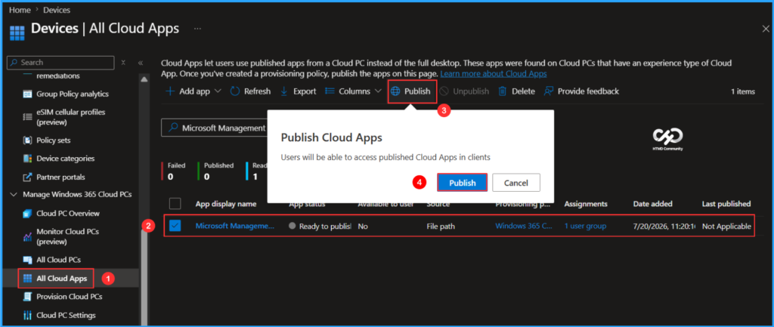This screenshot has width=774, height=327.
Task: Open Cloud PC Settings menu item
Action: coord(66,315)
